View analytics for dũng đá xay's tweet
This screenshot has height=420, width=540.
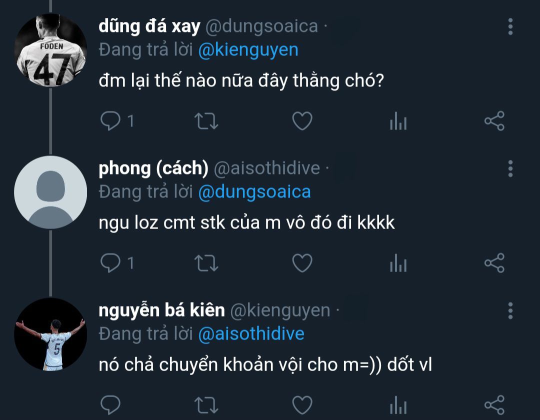[398, 121]
